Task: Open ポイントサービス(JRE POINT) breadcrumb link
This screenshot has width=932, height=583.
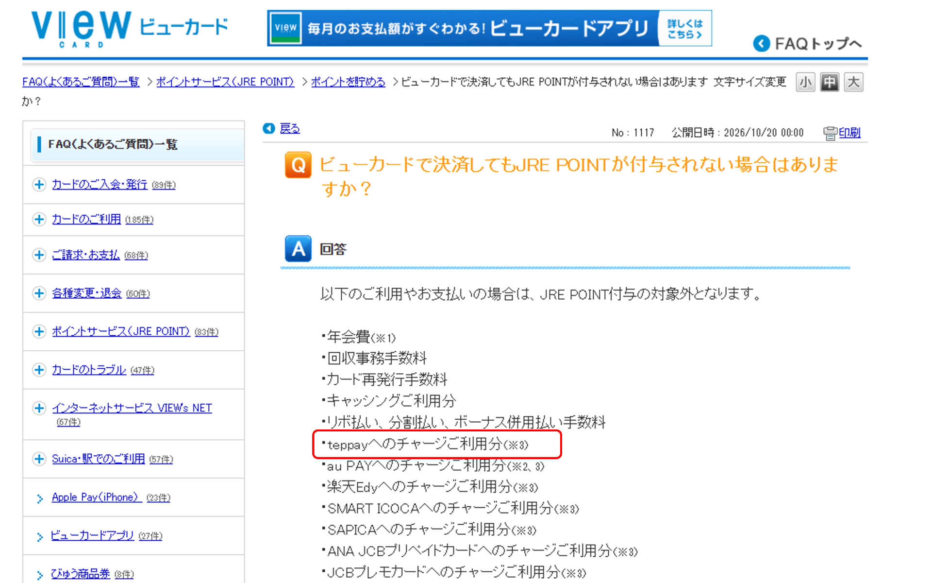Action: [x=225, y=82]
